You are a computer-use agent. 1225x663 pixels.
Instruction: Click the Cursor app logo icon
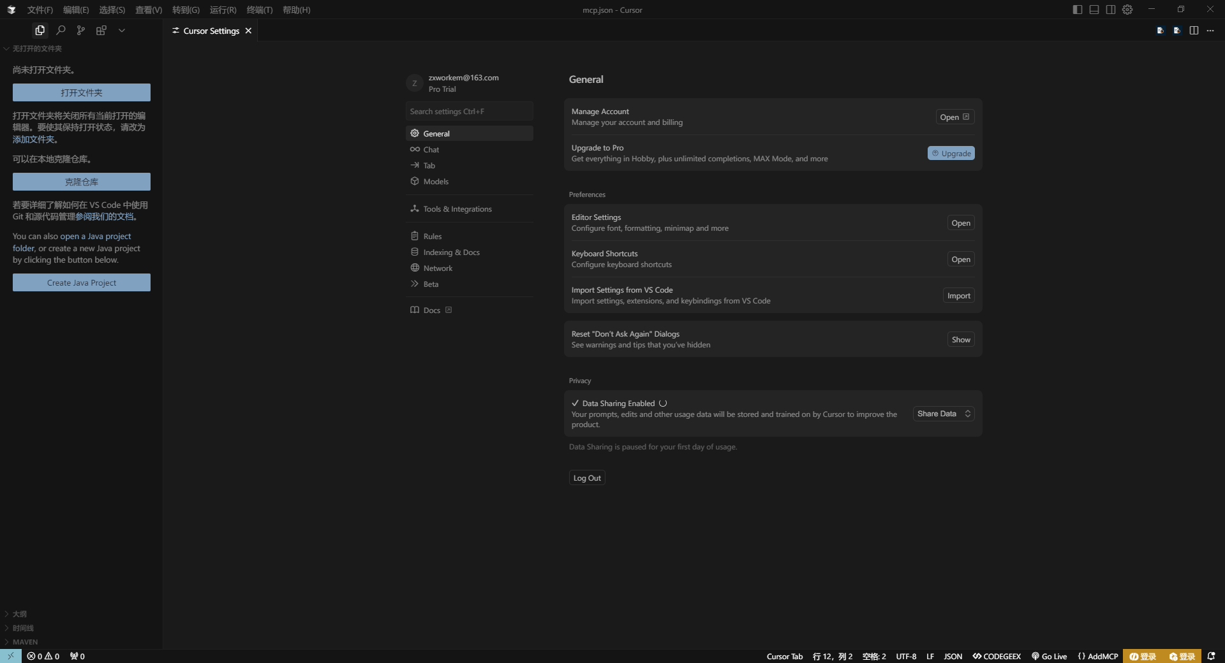(x=11, y=10)
